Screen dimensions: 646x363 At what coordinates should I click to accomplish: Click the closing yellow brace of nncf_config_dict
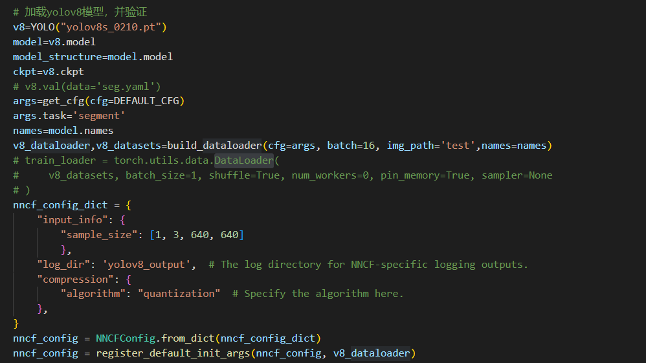16,323
